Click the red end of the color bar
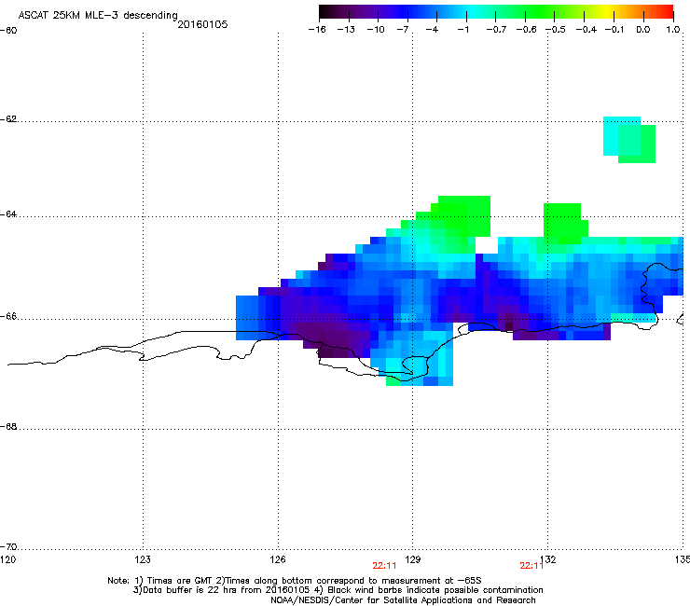The image size is (690, 606). [x=667, y=12]
